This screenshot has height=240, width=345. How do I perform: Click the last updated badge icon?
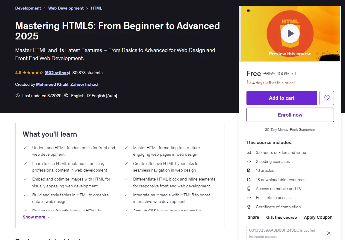pos(18,96)
